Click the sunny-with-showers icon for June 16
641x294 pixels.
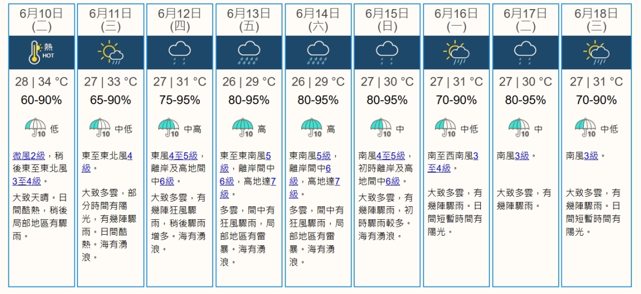coord(456,52)
